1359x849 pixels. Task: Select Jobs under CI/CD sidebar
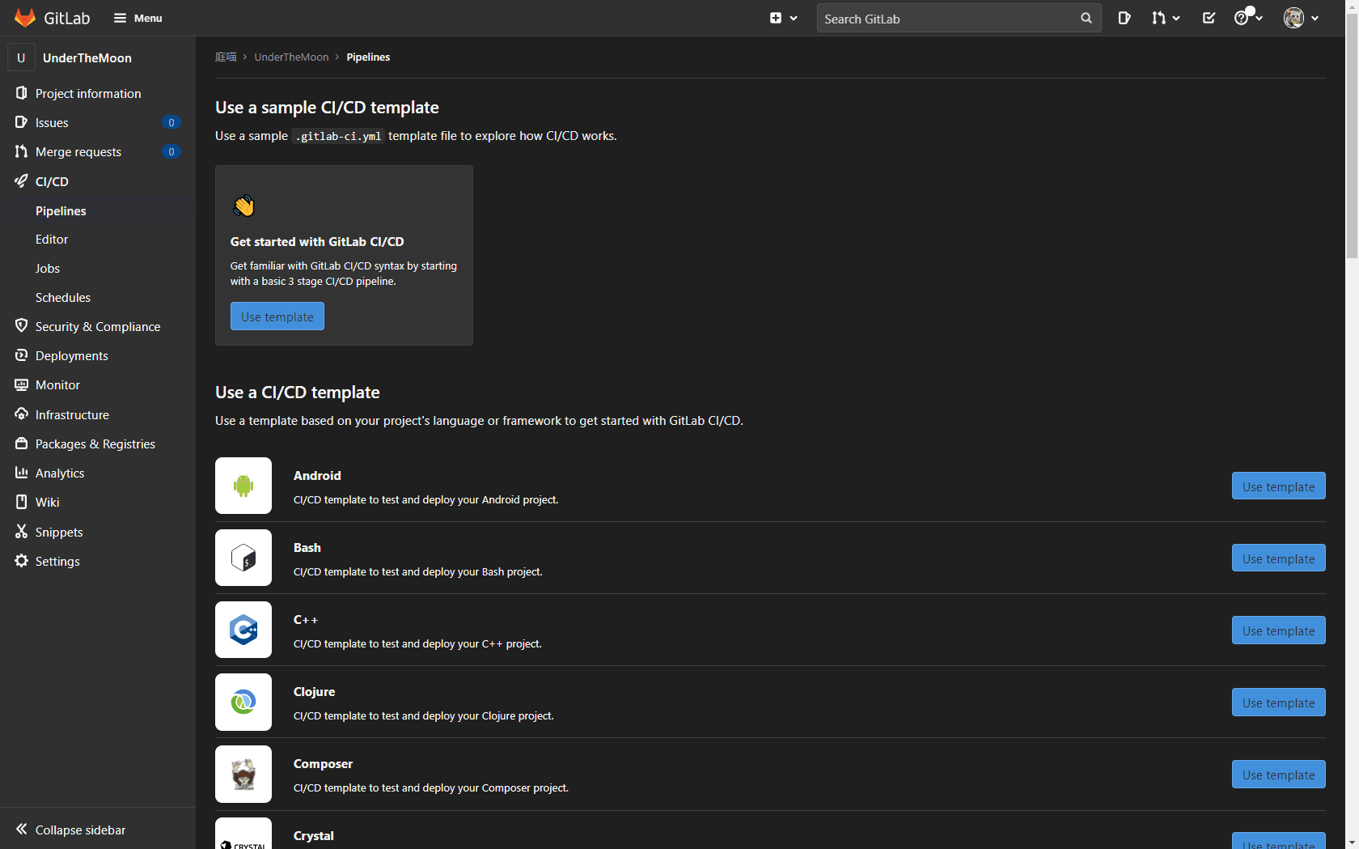pos(47,268)
